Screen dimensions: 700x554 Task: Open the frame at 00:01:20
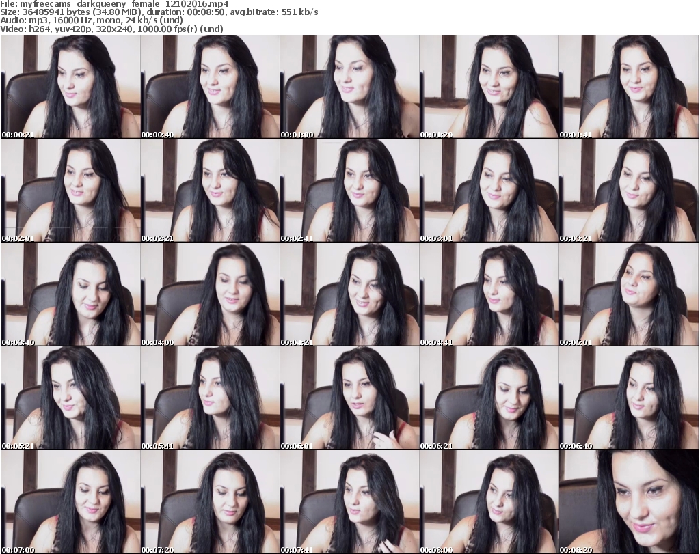tap(489, 87)
